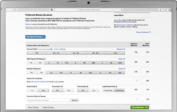Open Stated Call help icon
Viewport: 177px width, 112px height.
(36, 86)
